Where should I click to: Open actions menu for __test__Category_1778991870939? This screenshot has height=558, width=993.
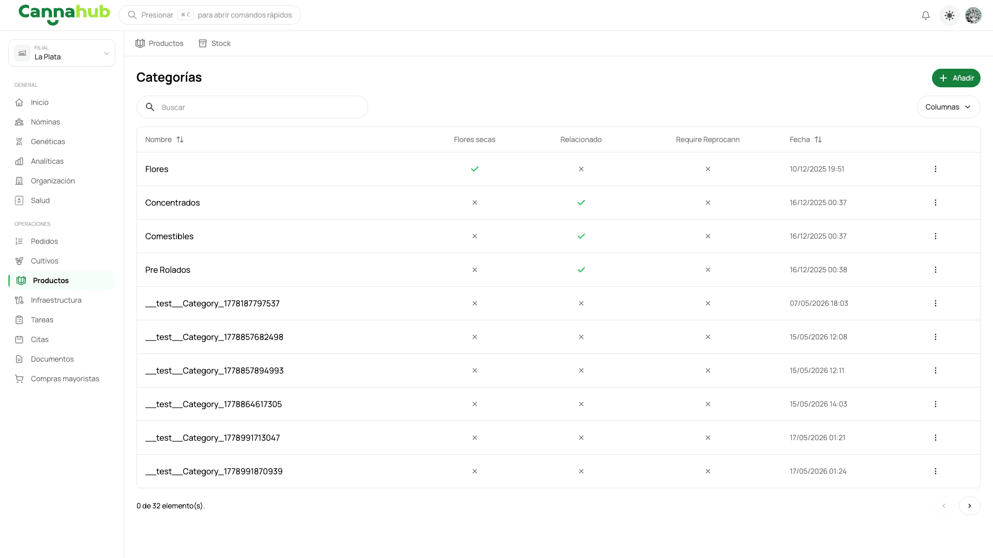click(x=935, y=471)
